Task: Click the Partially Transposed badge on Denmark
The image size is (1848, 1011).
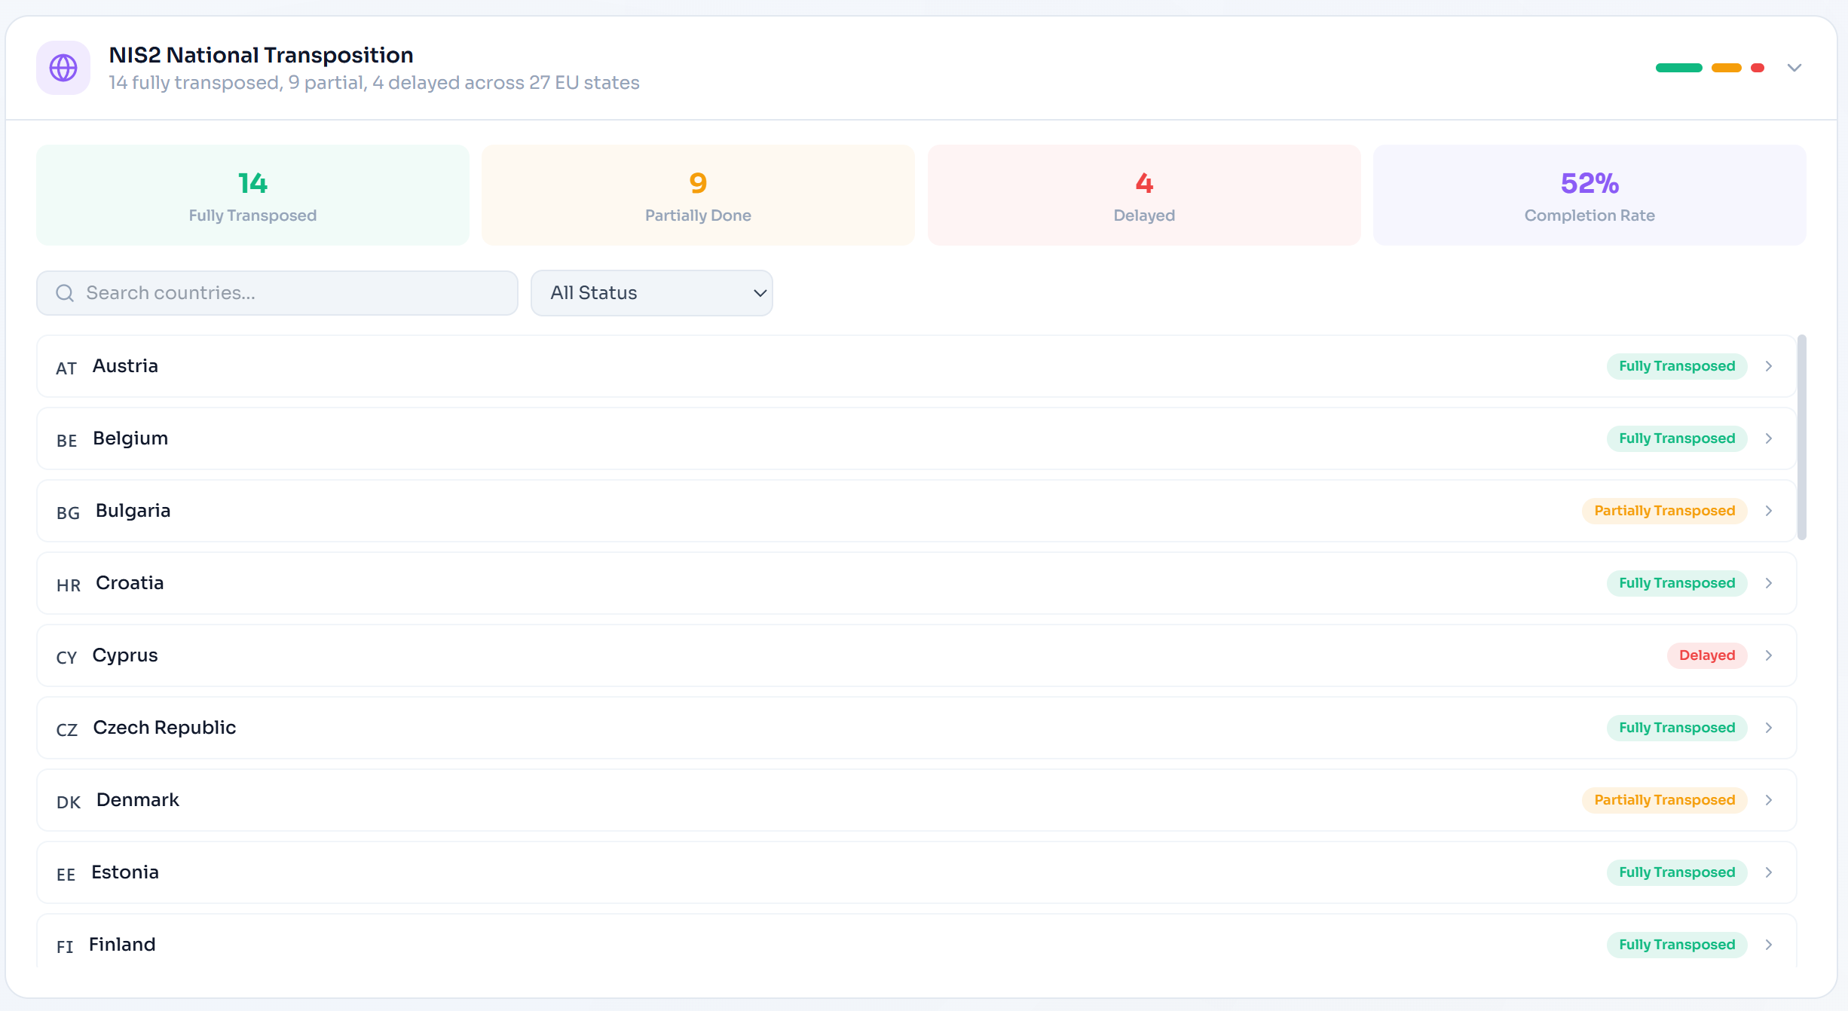Action: (1663, 800)
